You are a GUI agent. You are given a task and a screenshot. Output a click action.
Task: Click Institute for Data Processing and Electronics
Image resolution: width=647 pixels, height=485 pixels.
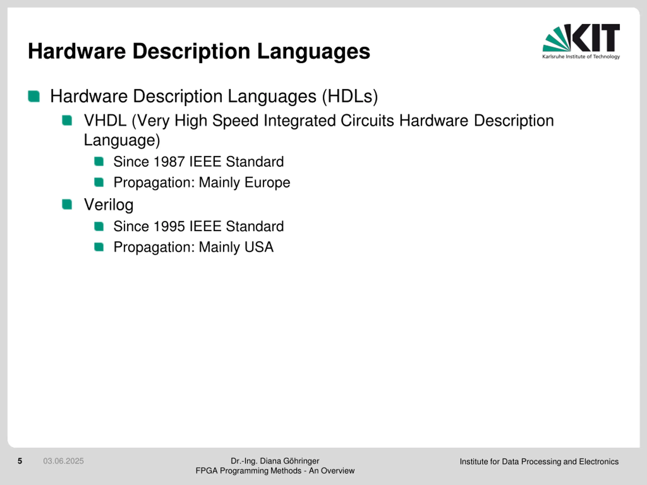(539, 462)
